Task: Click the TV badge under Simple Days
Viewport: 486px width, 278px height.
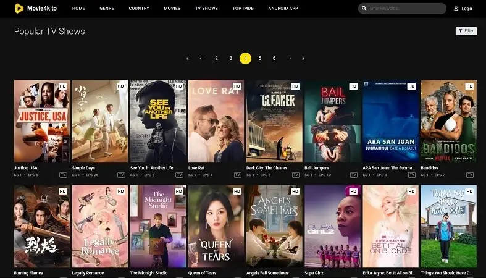Action: 121,175
